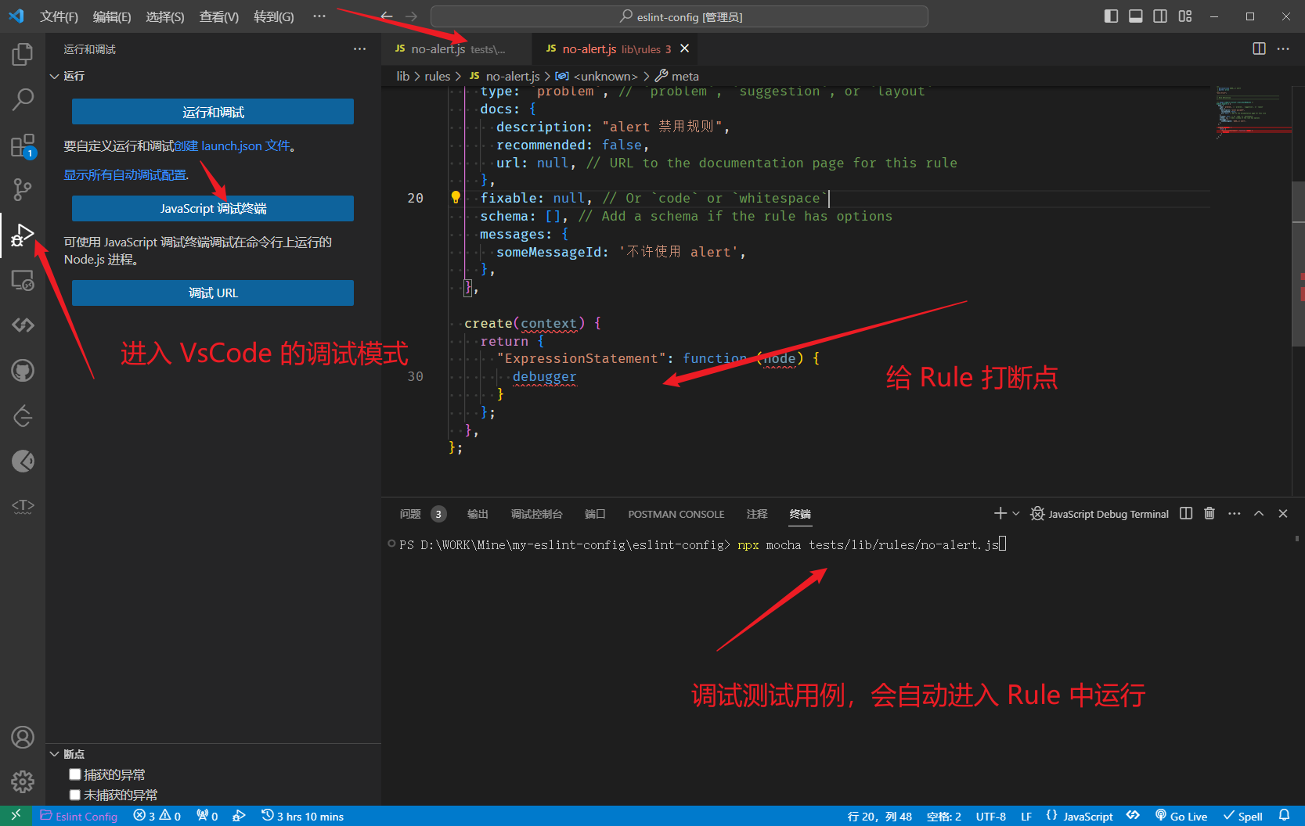Open the Remote Explorer view
Image resolution: width=1305 pixels, height=826 pixels.
(x=23, y=280)
